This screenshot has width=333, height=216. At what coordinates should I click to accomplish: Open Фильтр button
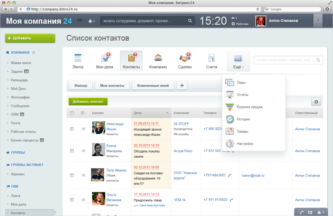pyautogui.click(x=81, y=85)
